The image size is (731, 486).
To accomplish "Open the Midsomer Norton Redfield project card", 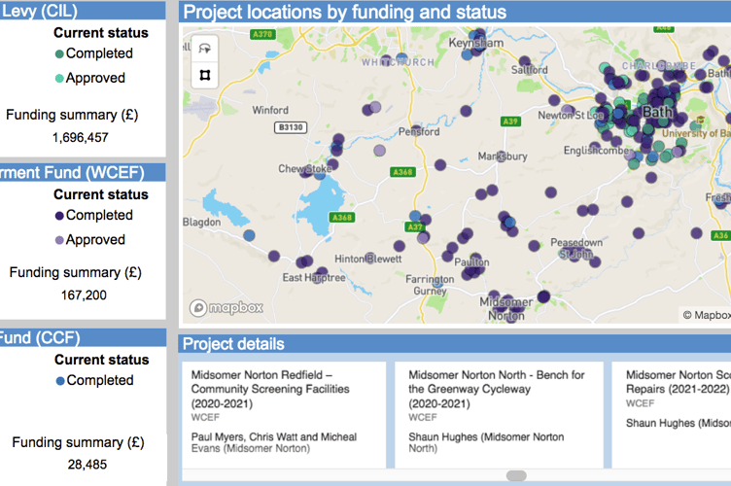I will [x=284, y=415].
